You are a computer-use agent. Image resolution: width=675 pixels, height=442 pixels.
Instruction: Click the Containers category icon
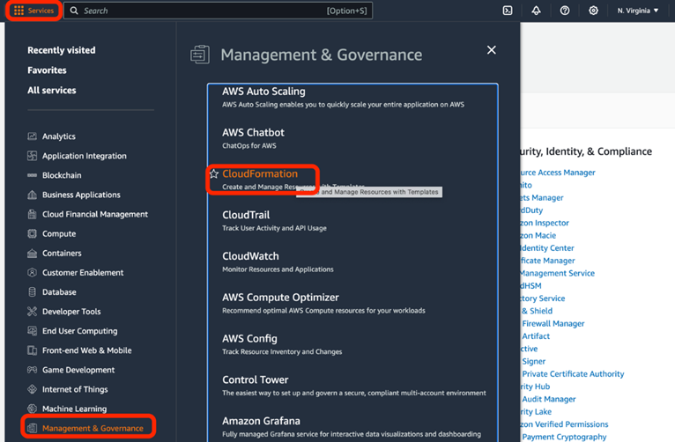point(33,254)
